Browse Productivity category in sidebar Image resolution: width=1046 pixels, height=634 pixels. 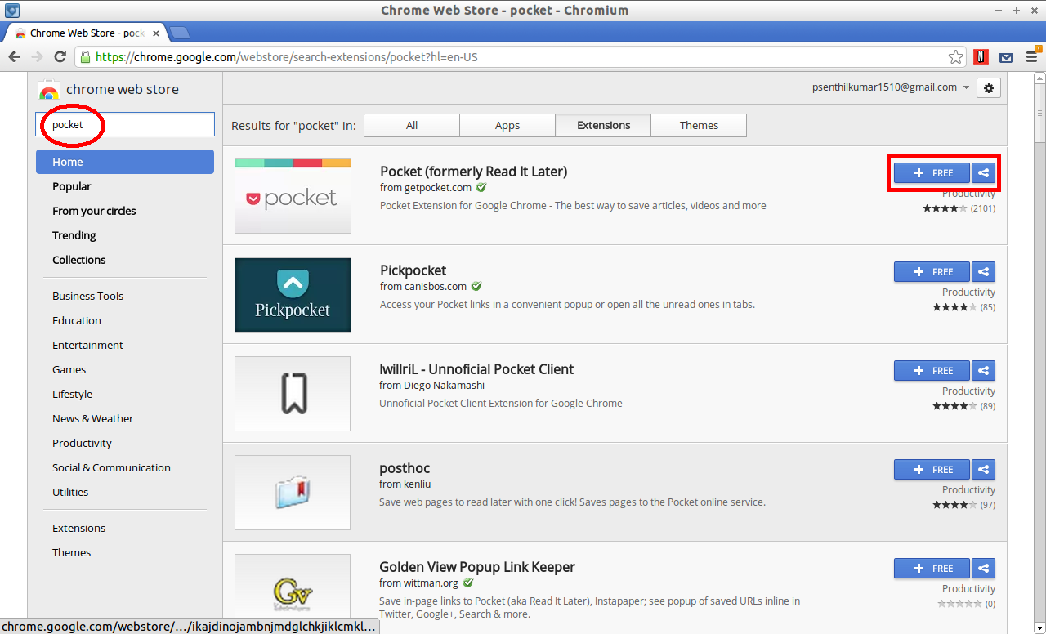pyautogui.click(x=82, y=443)
